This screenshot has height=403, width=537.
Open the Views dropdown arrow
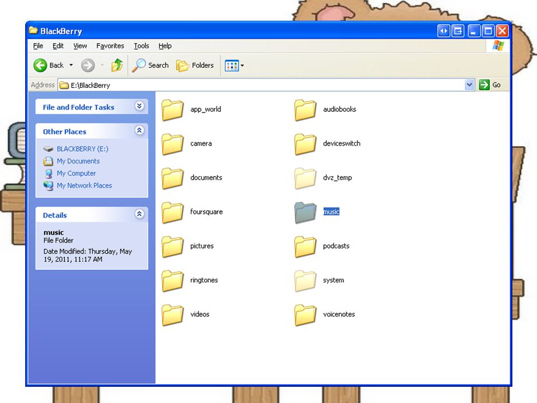pyautogui.click(x=242, y=65)
